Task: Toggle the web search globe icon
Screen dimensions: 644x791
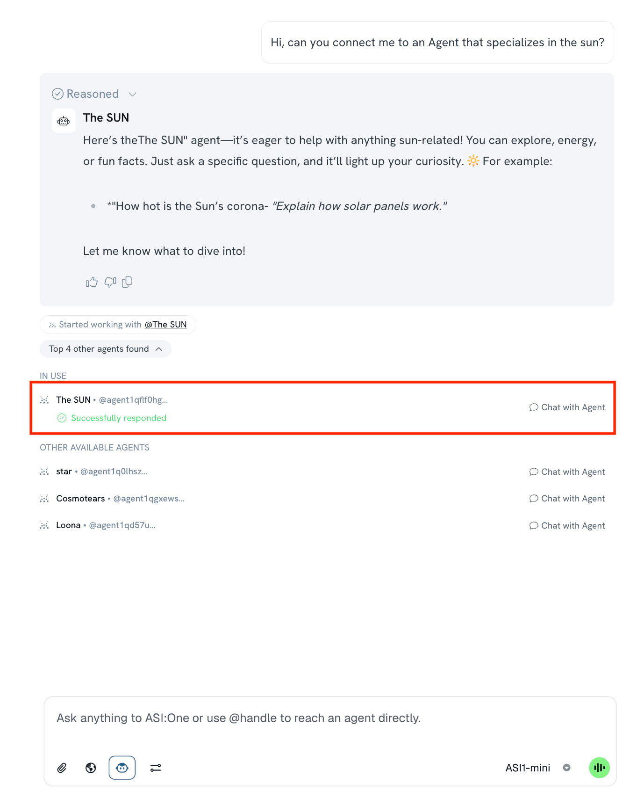Action: pyautogui.click(x=91, y=768)
